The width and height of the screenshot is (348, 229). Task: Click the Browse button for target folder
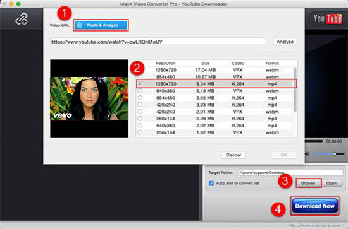point(308,183)
